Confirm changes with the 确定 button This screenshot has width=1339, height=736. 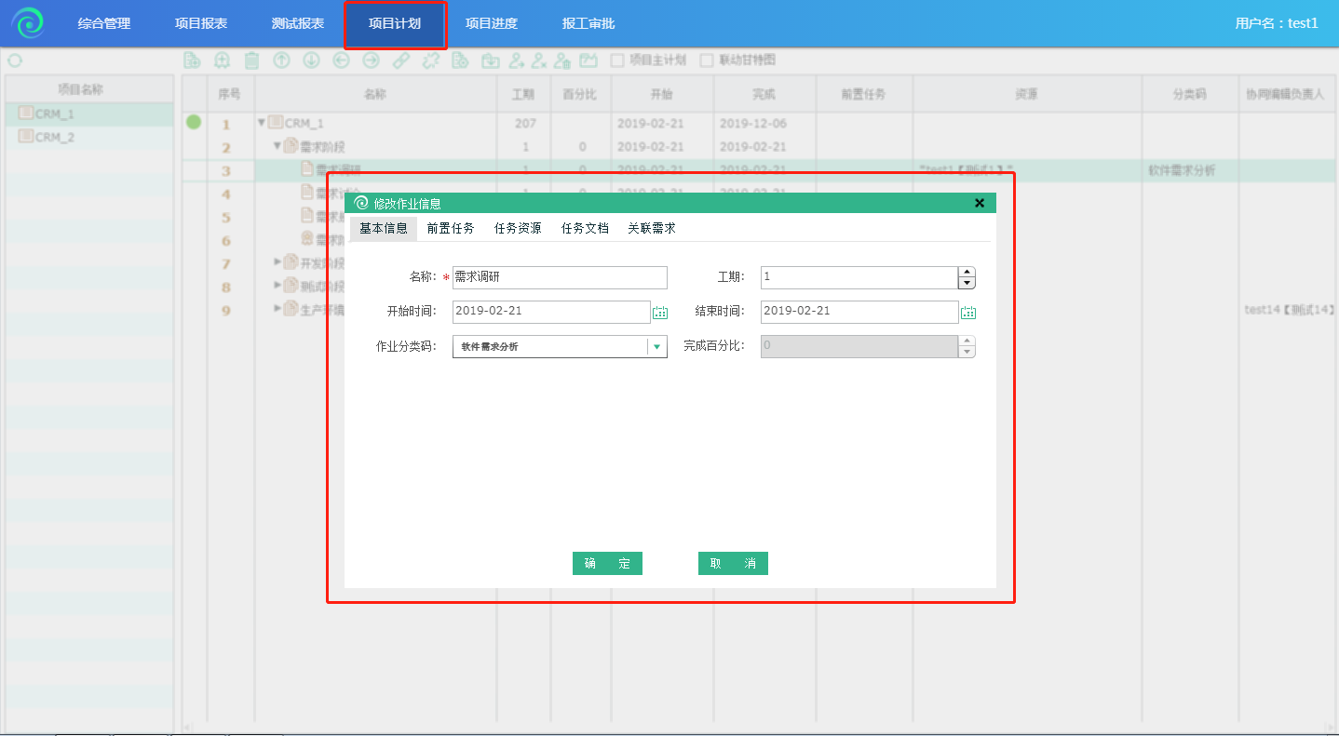(x=607, y=564)
